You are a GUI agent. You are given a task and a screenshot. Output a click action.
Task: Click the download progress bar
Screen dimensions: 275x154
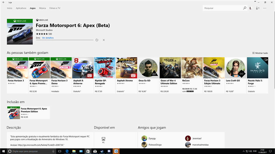click(x=65, y=40)
